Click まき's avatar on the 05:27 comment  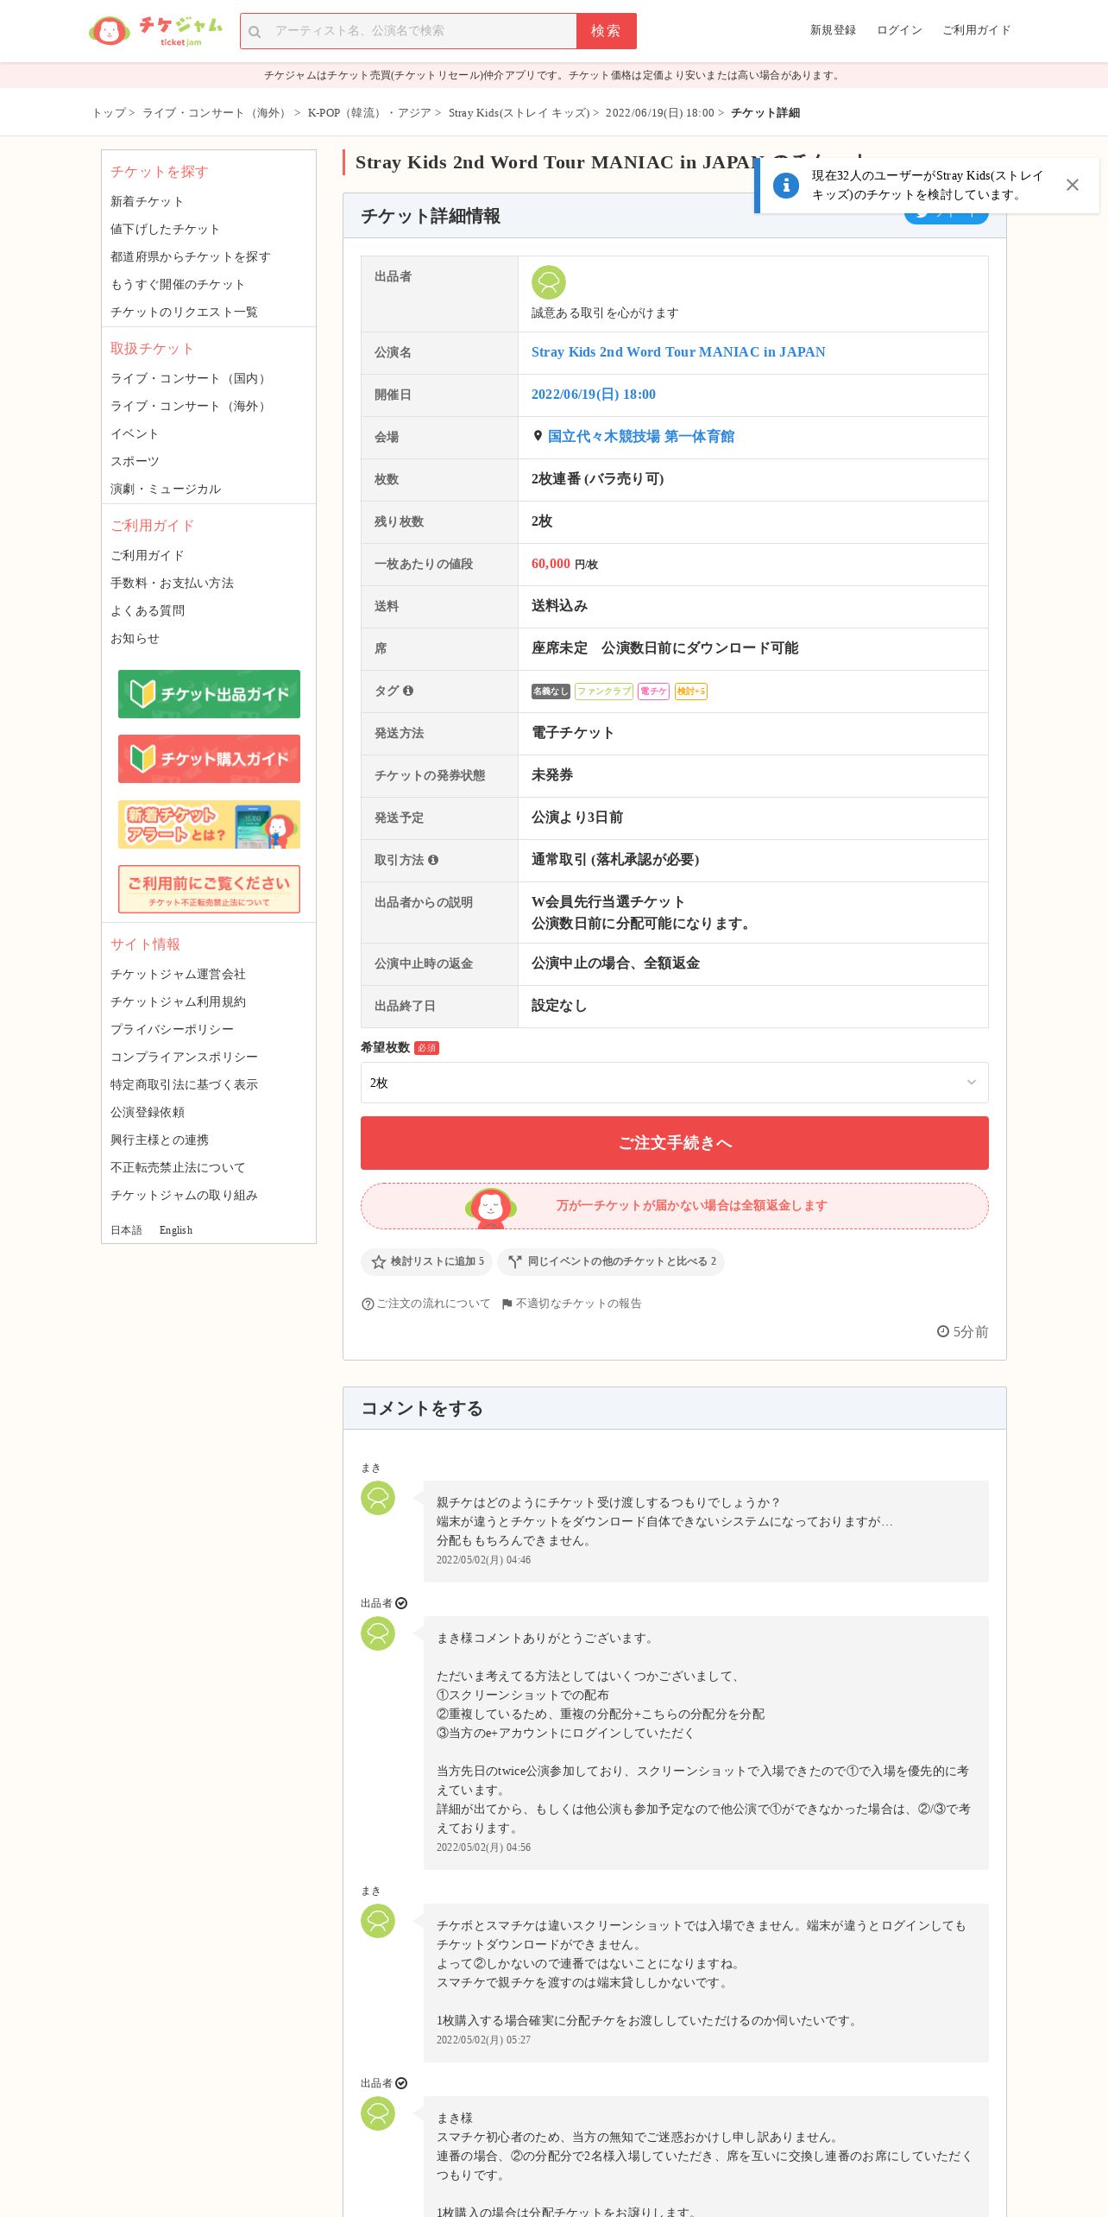pos(378,1921)
